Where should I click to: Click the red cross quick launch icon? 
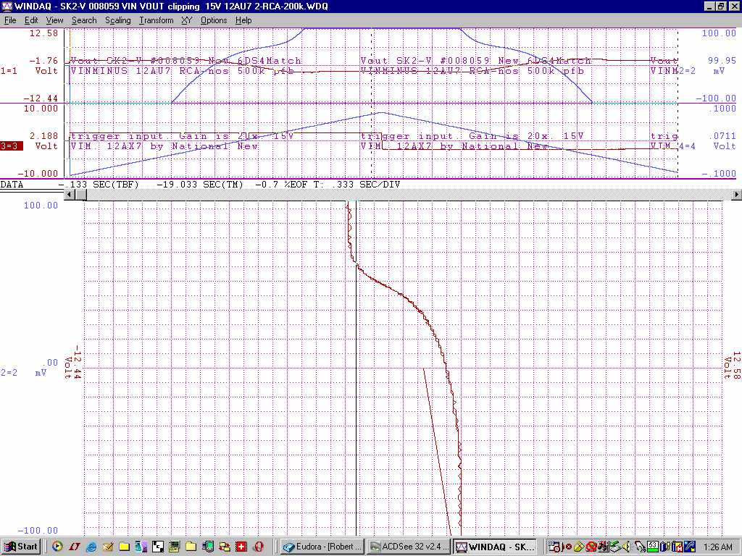[x=241, y=547]
